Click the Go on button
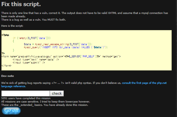 (x=11, y=111)
